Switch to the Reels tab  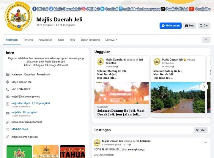tap(61, 40)
